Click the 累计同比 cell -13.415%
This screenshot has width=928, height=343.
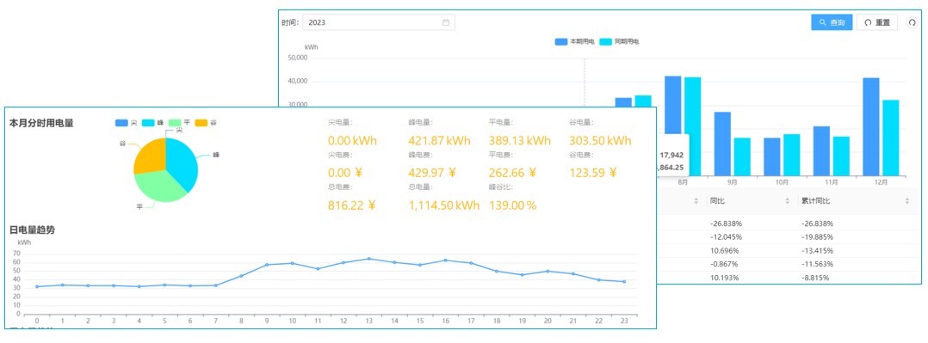point(816,251)
